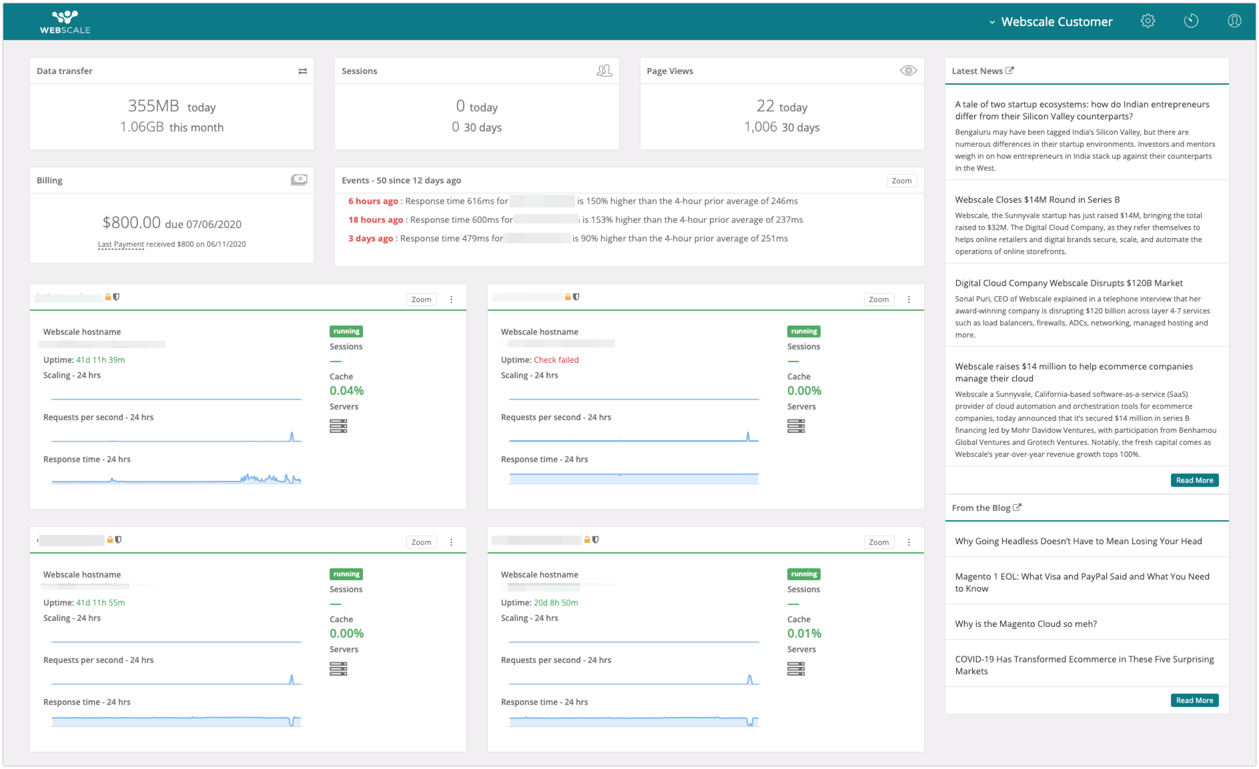Open Latest News external link icon
The image size is (1259, 769).
[1009, 71]
